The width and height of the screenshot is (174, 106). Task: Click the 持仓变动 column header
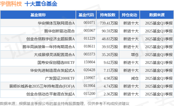coord(129,15)
